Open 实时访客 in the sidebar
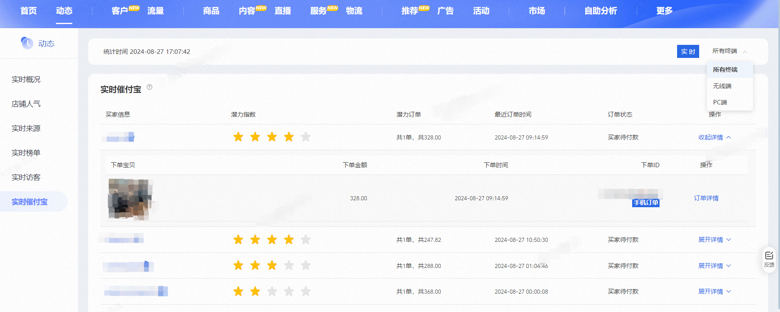 tap(26, 177)
